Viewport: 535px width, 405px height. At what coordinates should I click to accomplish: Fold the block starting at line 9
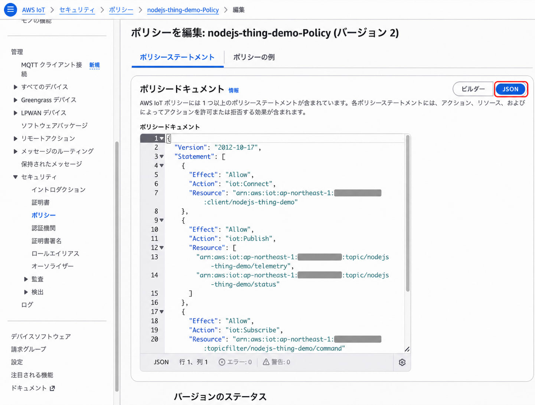pos(162,221)
